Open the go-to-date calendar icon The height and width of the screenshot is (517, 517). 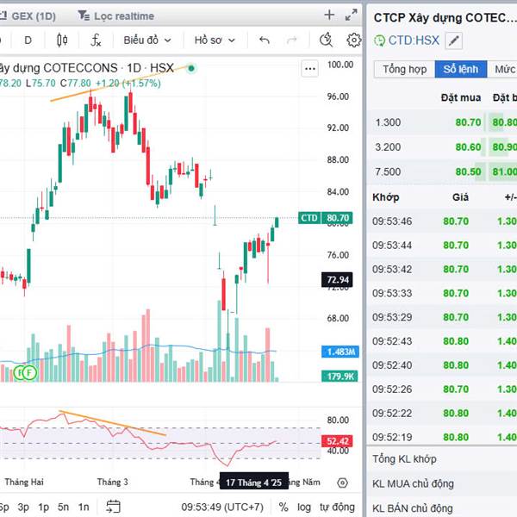[113, 507]
